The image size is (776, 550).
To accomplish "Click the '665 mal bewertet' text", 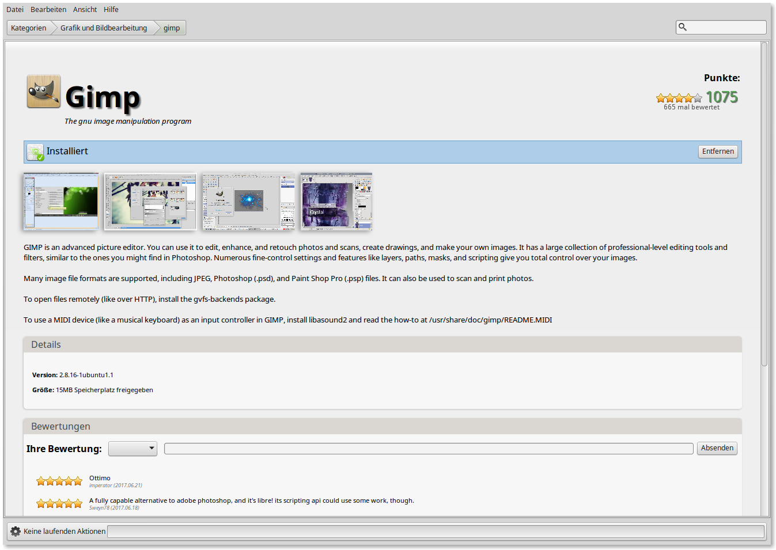I will coord(691,107).
